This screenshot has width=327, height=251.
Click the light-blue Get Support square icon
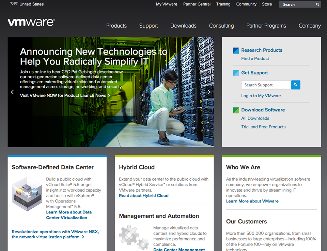pos(236,73)
